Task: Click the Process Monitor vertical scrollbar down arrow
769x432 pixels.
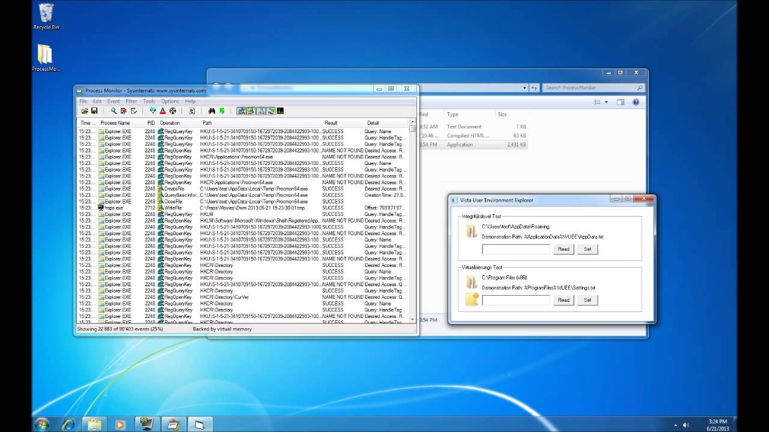Action: [x=412, y=319]
